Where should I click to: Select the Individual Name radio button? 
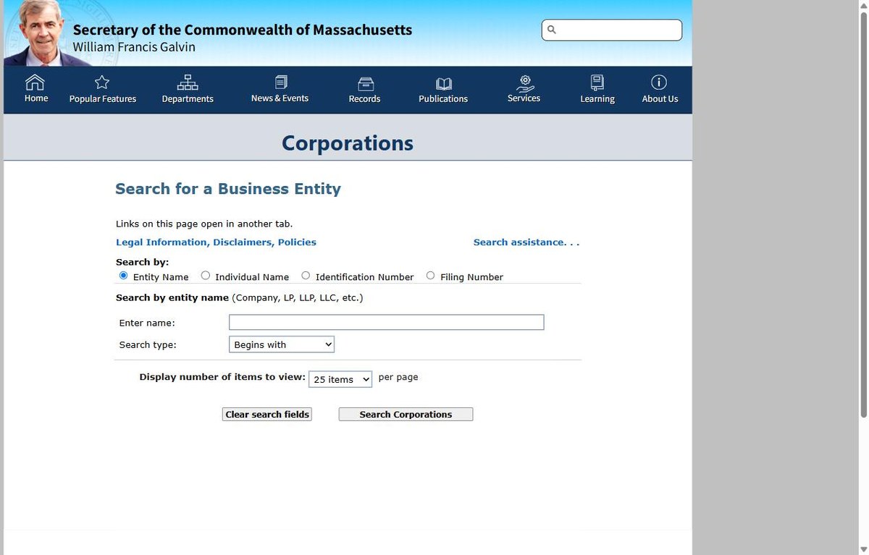(206, 276)
